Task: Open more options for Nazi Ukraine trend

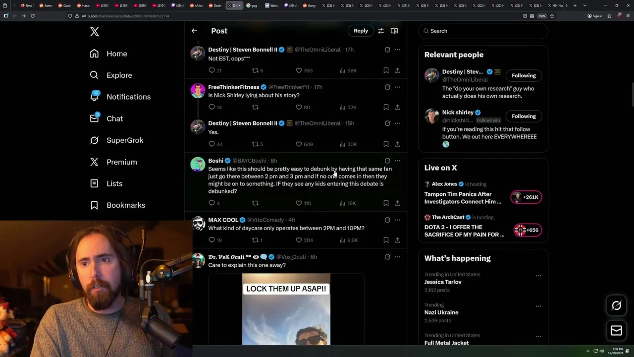Action: point(538,306)
